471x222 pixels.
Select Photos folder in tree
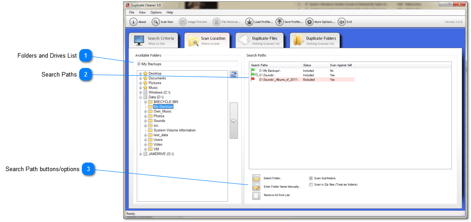click(159, 116)
